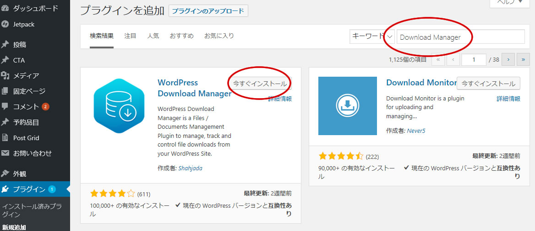Click the WordPress Download Manager title link

coord(195,88)
